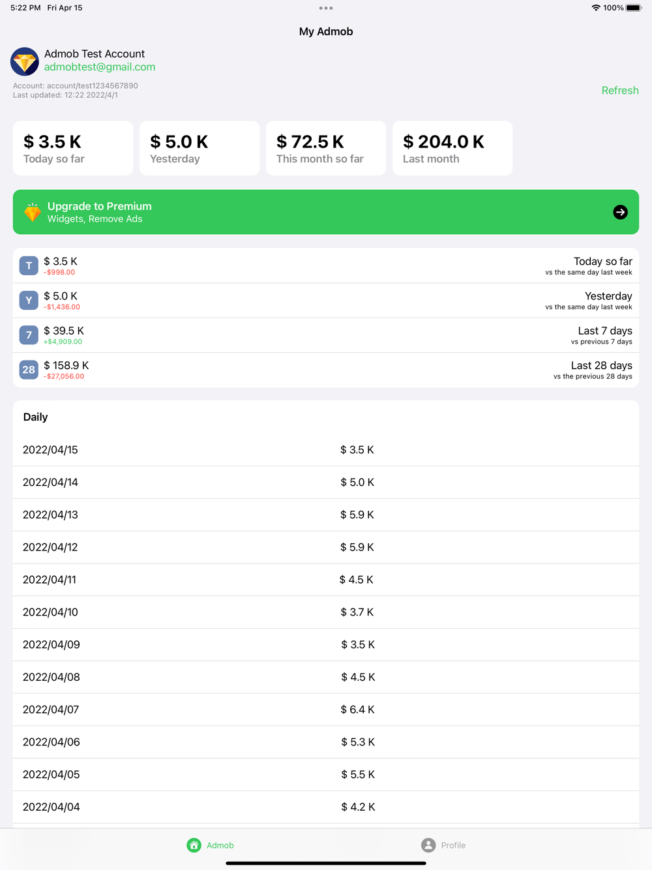Select the 2022/04/11 daily row date
The width and height of the screenshot is (652, 870).
[50, 579]
